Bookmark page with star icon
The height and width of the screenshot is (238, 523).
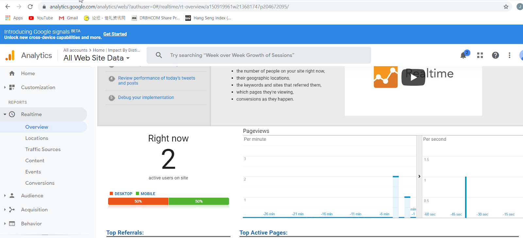point(506,7)
